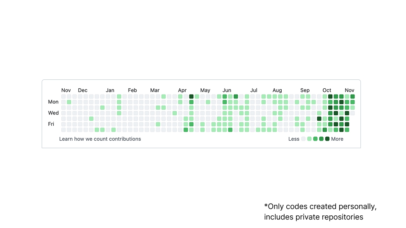Click the footnote about private repositories

point(320,212)
